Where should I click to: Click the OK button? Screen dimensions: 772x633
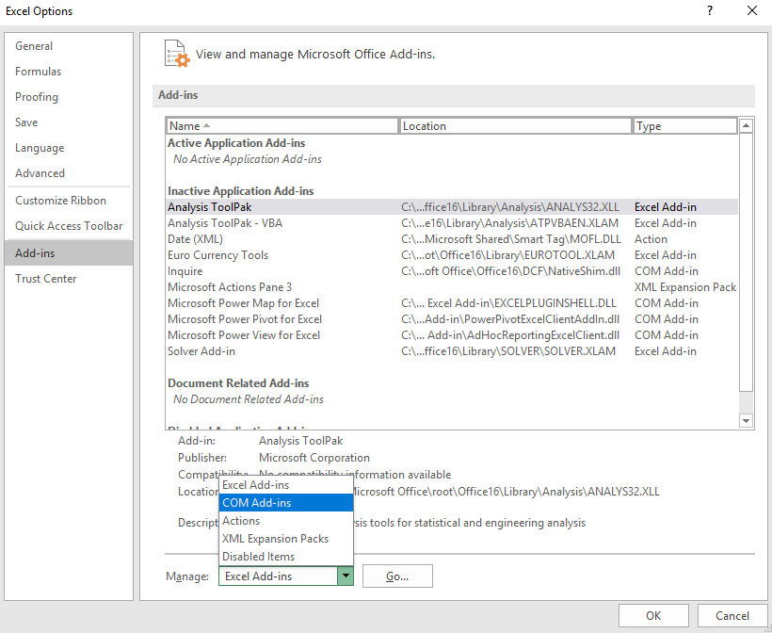(653, 616)
